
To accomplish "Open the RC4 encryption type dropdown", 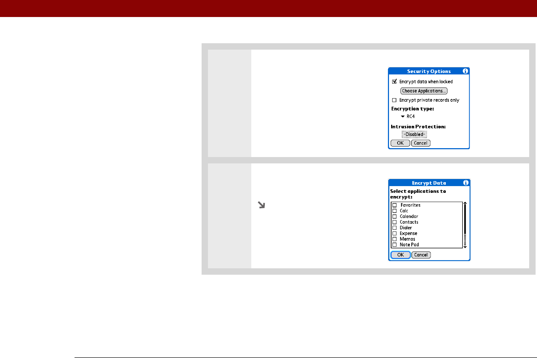I will pos(408,117).
